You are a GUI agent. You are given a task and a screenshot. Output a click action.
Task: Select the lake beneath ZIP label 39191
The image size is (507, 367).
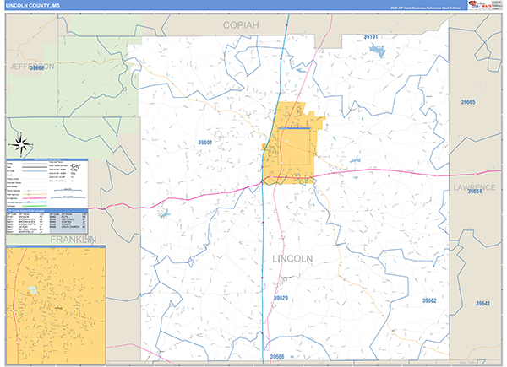[378, 51]
